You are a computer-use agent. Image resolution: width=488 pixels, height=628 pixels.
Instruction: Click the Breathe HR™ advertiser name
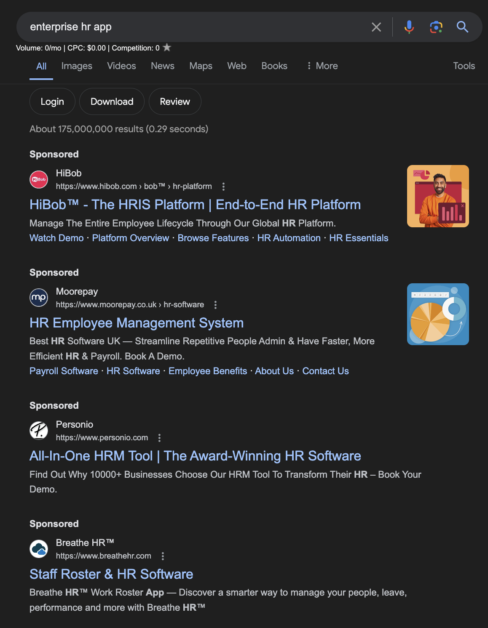coord(85,543)
